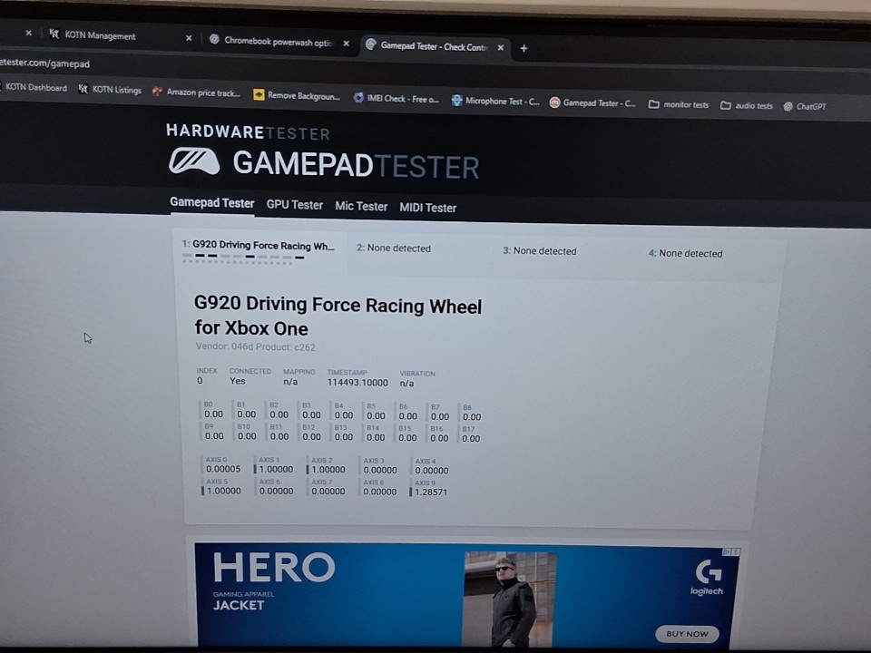Click the Logitech logo in ad

(x=707, y=578)
